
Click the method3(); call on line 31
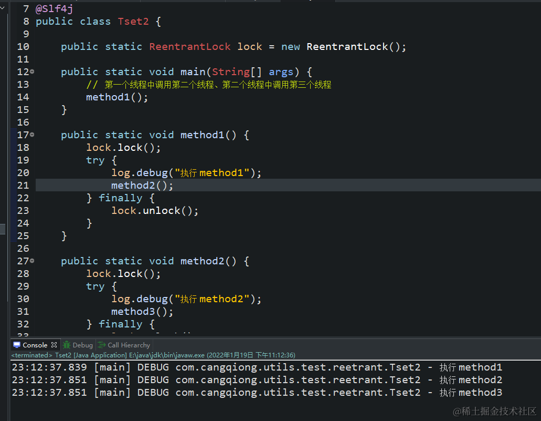tap(142, 312)
